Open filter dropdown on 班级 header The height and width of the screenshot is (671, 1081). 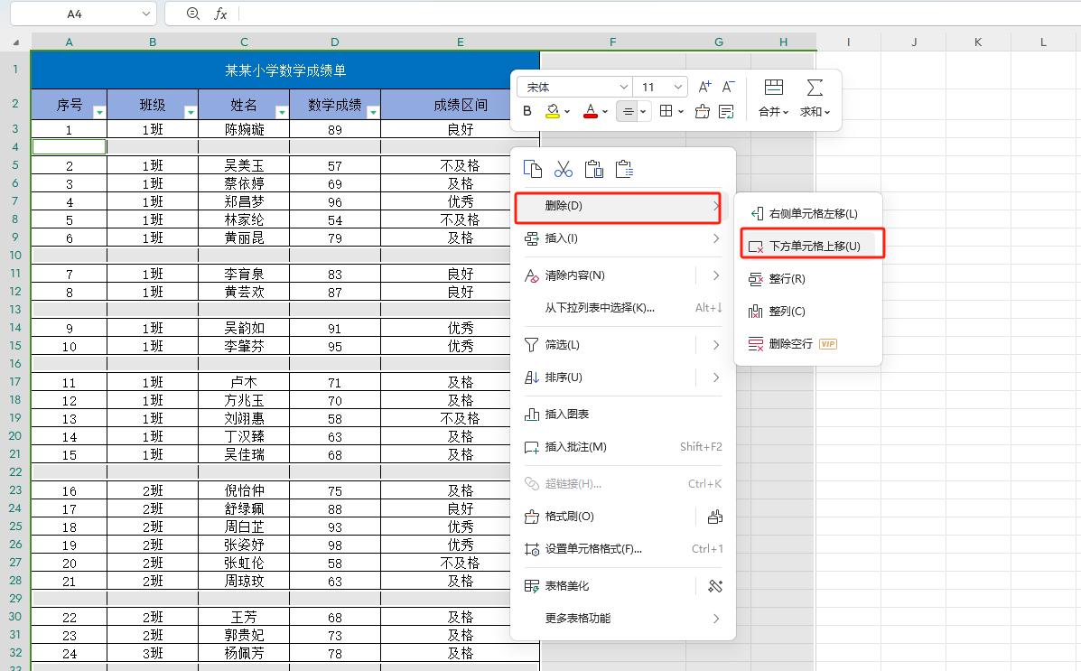(191, 112)
